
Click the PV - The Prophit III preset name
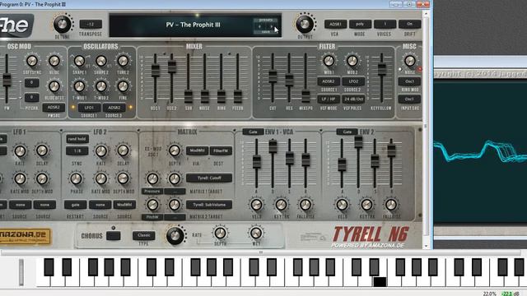click(193, 25)
